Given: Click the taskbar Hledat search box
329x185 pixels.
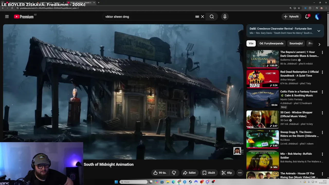Looking at the screenshot, I should [x=133, y=182].
